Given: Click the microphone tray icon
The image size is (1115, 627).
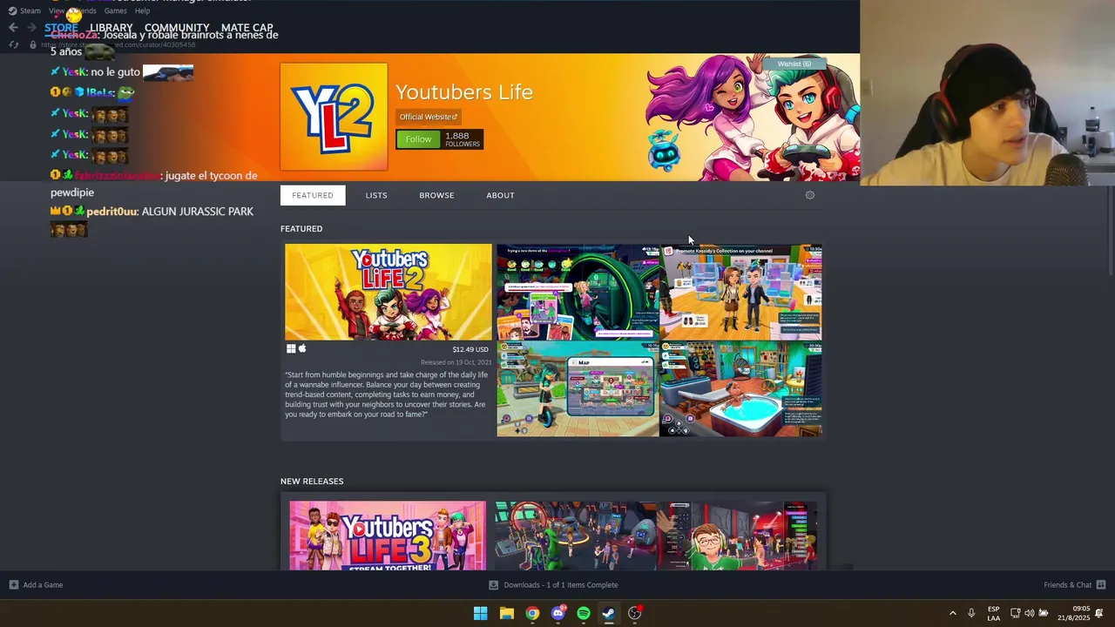Looking at the screenshot, I should (971, 613).
